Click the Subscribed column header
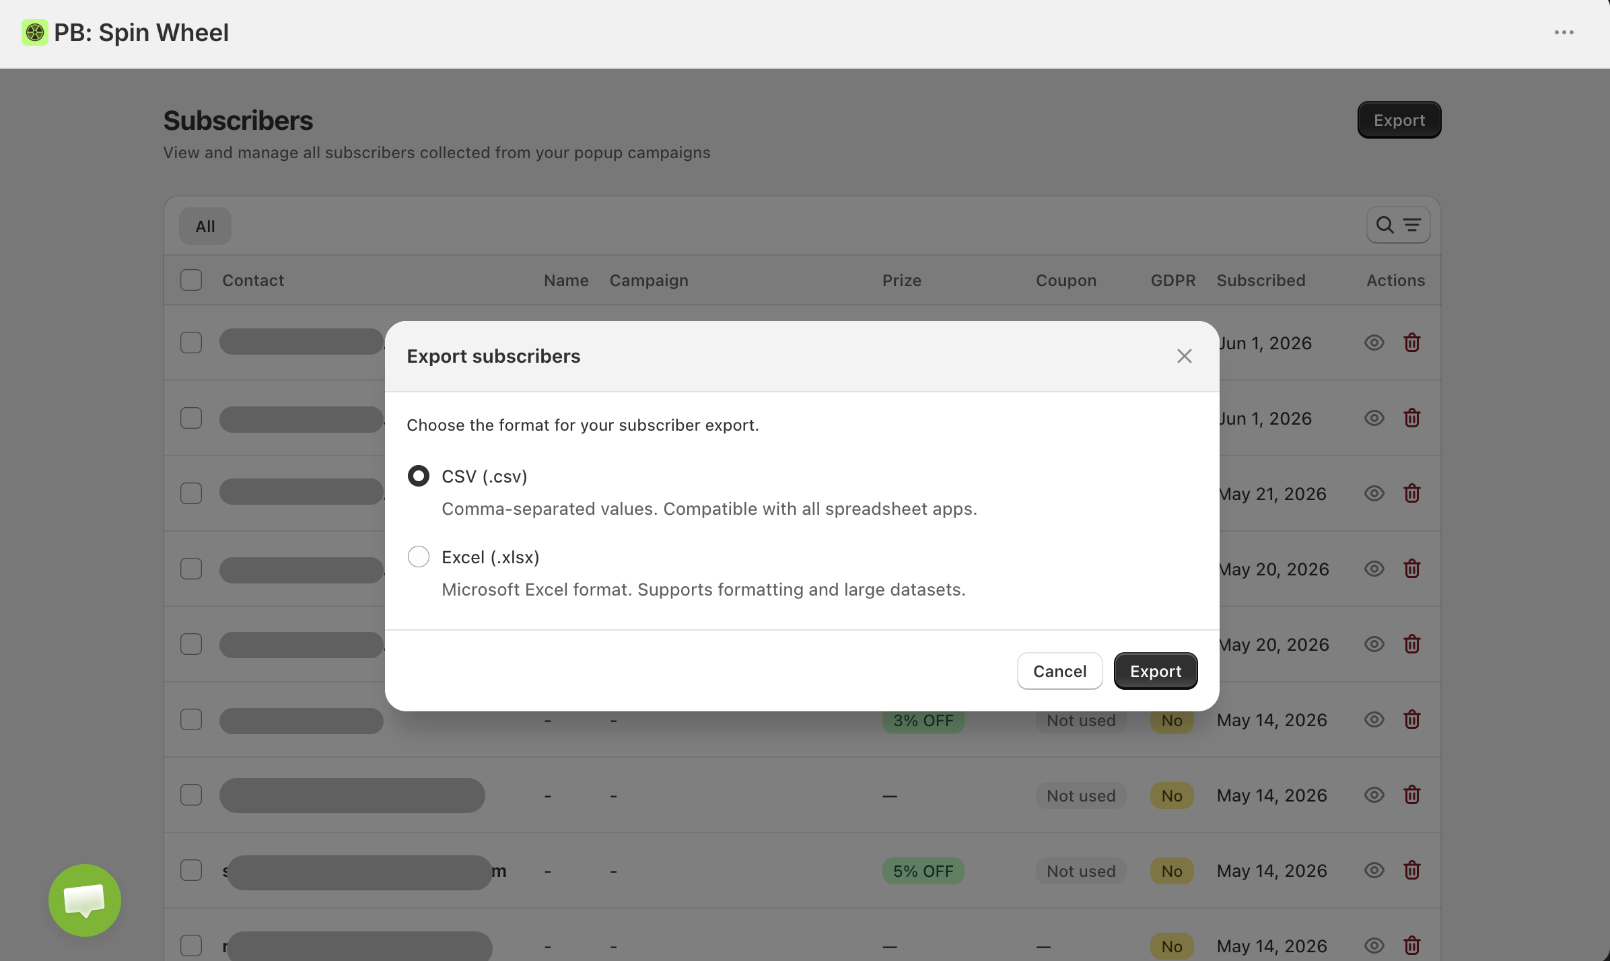This screenshot has height=961, width=1610. [1261, 281]
